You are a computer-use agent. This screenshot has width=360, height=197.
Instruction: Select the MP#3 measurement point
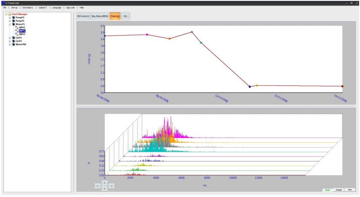click(x=22, y=34)
